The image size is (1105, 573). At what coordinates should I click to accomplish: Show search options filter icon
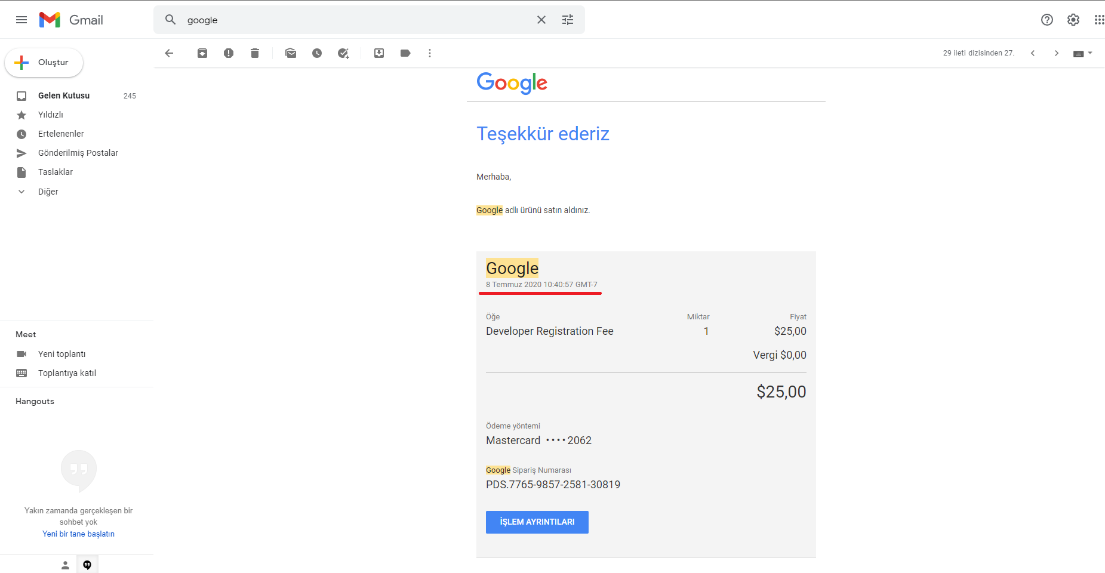(568, 20)
